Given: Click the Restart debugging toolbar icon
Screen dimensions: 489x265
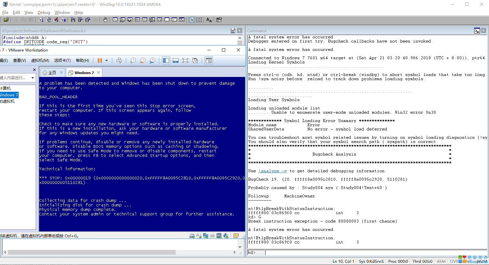Looking at the screenshot, I should tap(48, 20).
